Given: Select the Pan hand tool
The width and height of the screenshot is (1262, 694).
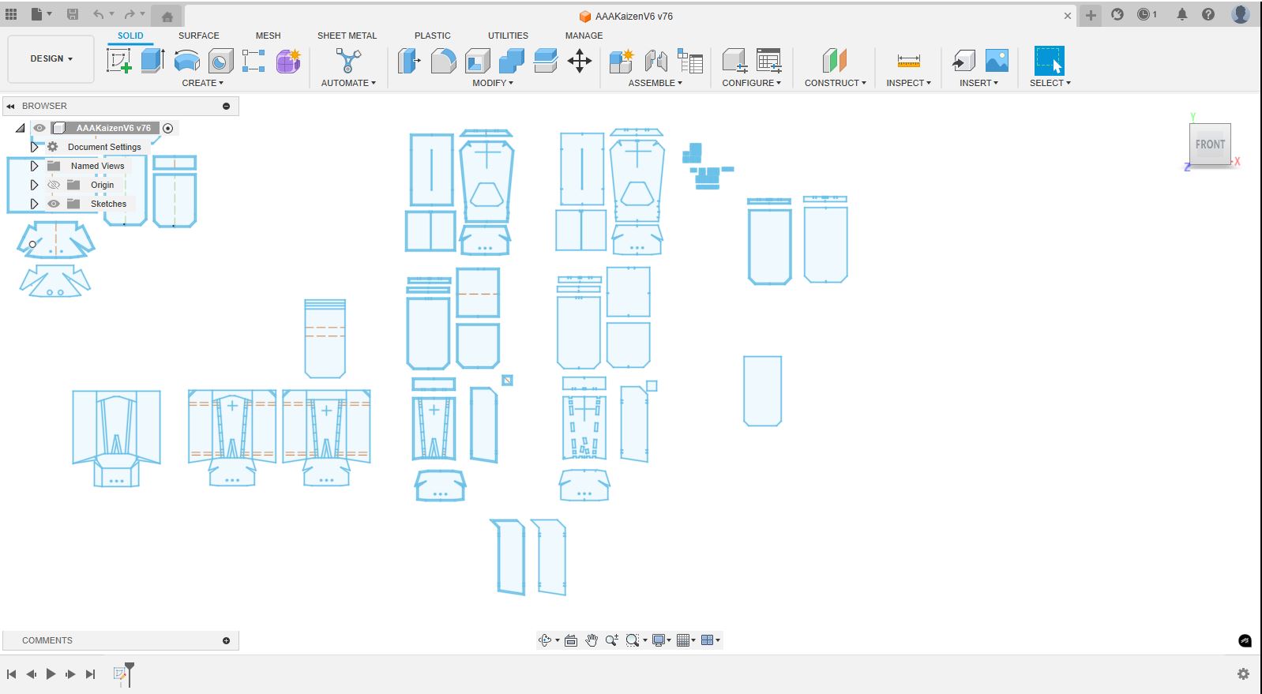Looking at the screenshot, I should [592, 640].
